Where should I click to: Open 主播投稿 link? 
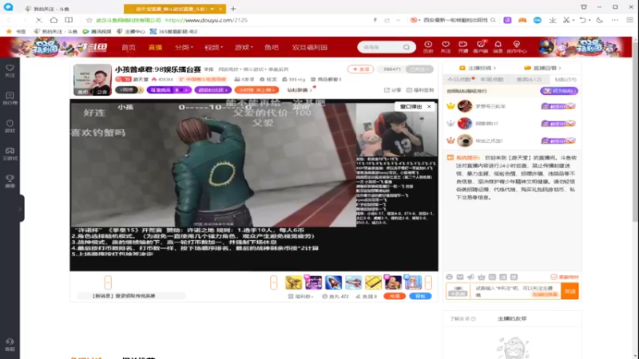477,68
